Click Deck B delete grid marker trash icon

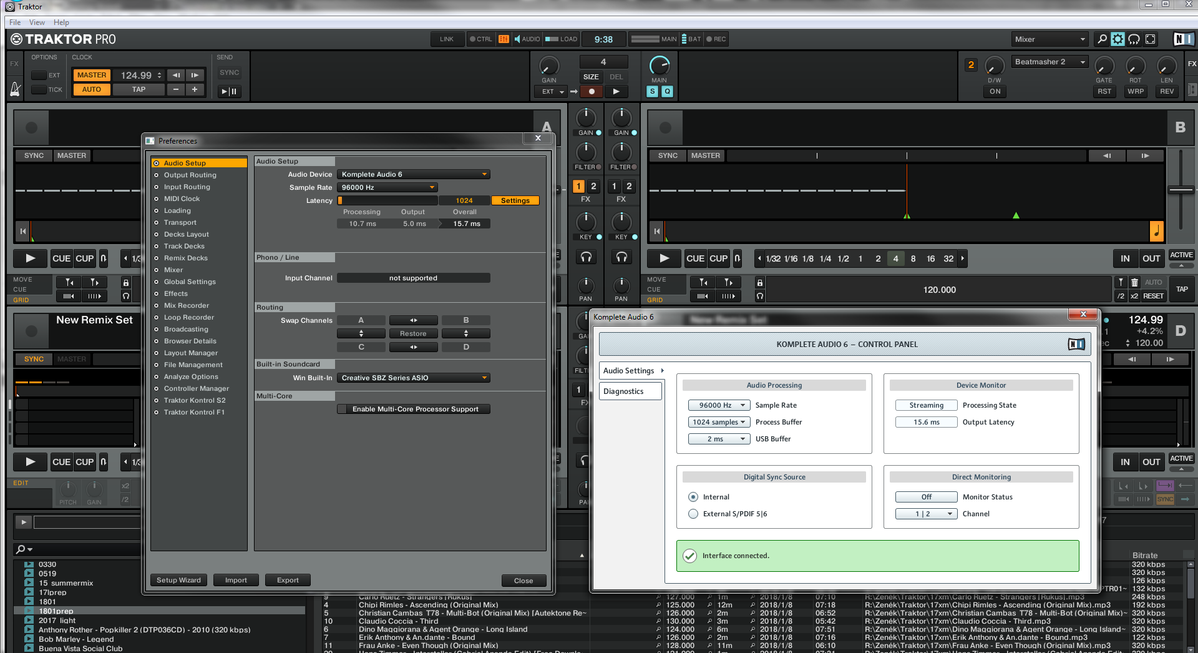point(1134,283)
